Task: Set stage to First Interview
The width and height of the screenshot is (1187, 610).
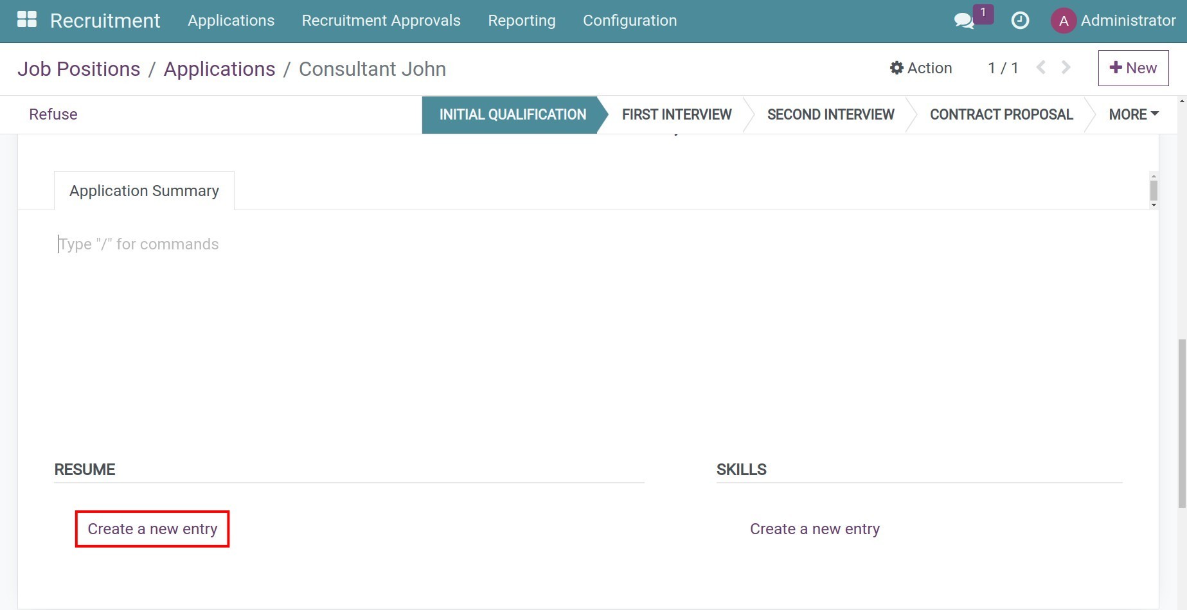Action: pos(676,114)
